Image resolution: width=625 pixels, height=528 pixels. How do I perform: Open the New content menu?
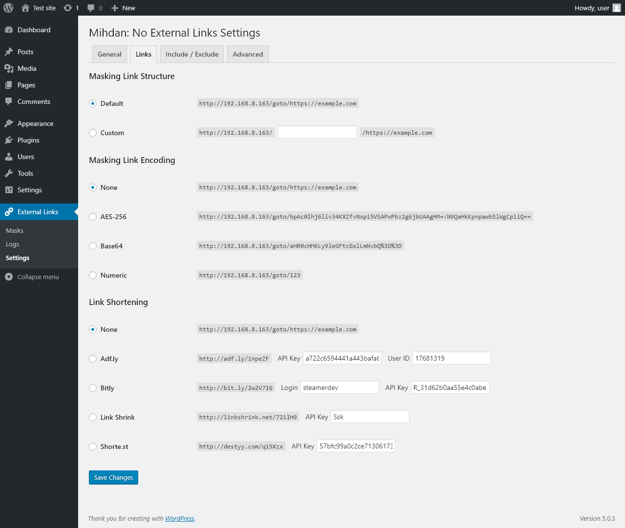pos(123,8)
